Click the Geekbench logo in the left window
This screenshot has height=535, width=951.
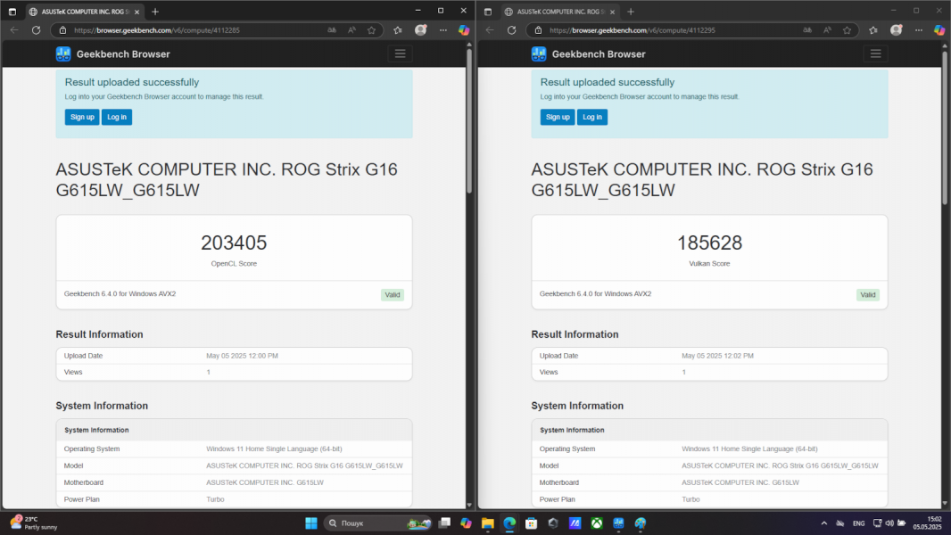point(63,53)
